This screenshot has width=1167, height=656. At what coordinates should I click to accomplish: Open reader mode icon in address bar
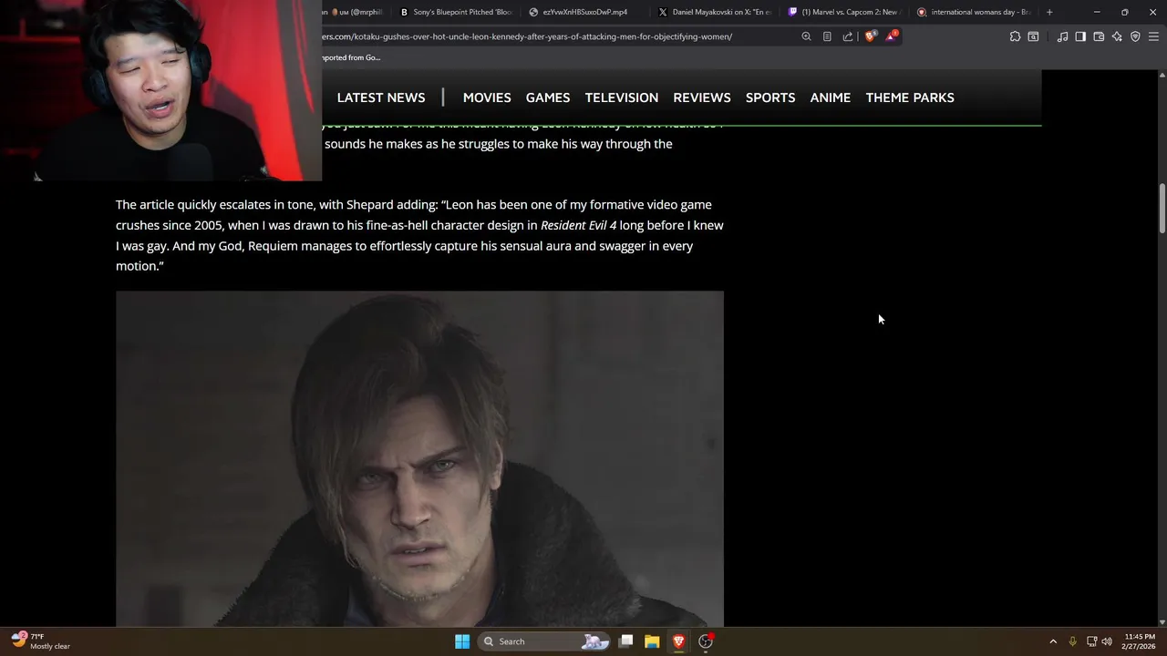[x=827, y=36]
